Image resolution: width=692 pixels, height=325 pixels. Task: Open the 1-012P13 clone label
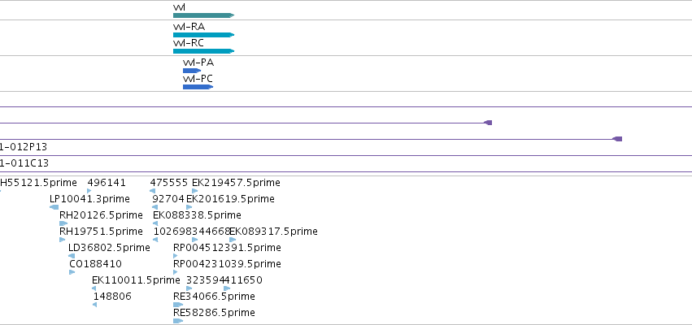point(24,147)
